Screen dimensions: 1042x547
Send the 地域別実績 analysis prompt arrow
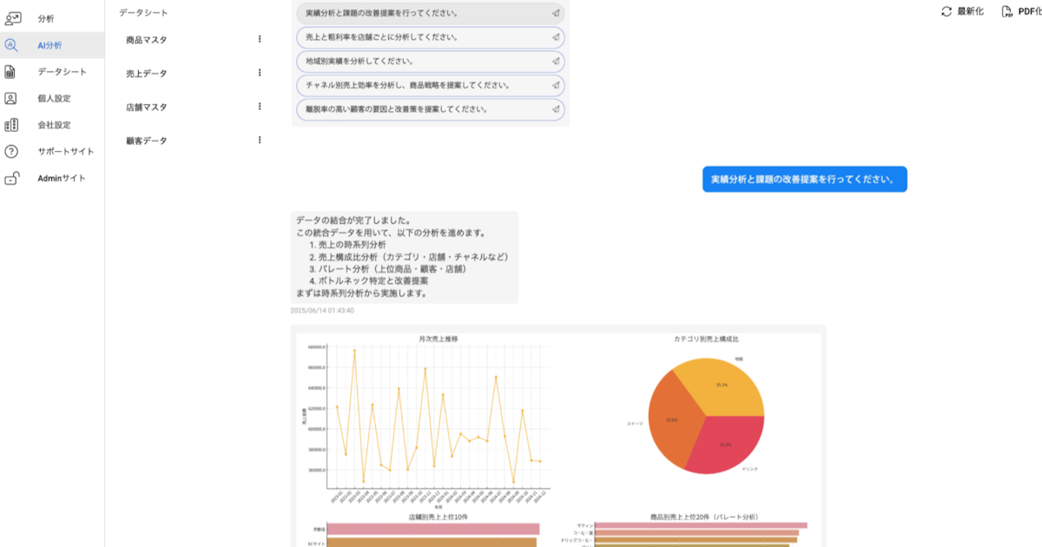coord(555,62)
